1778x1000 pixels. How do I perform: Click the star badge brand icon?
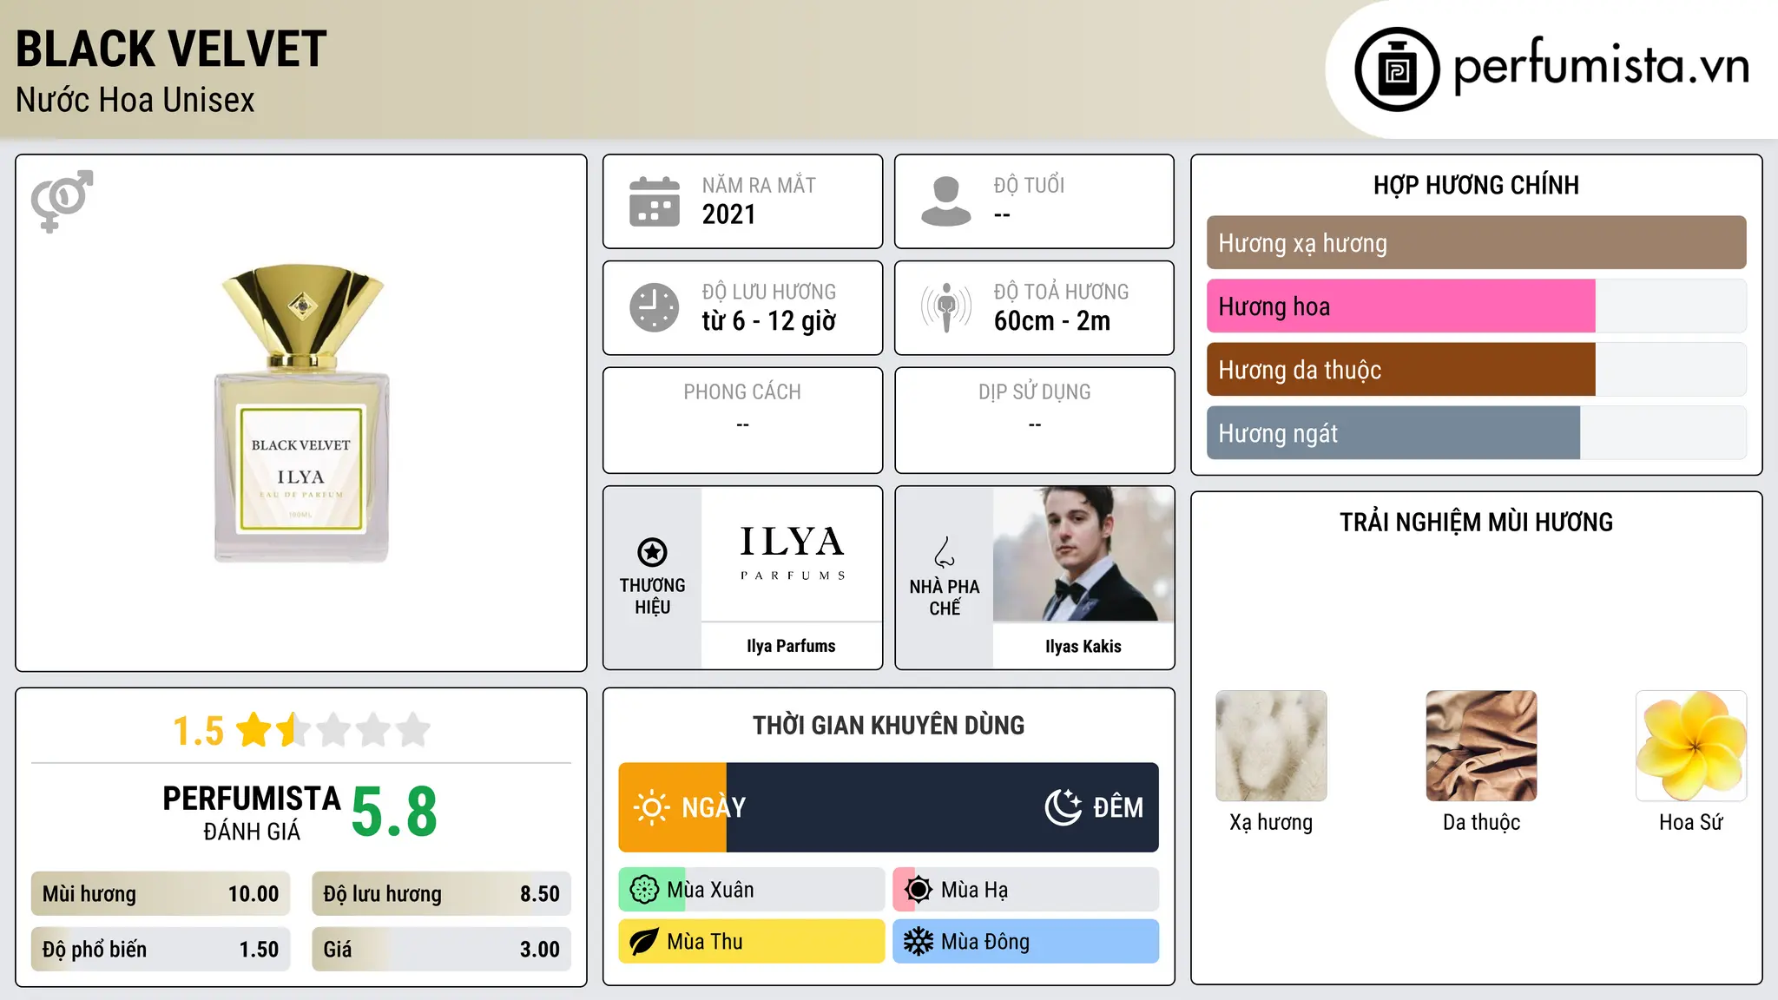pos(652,552)
